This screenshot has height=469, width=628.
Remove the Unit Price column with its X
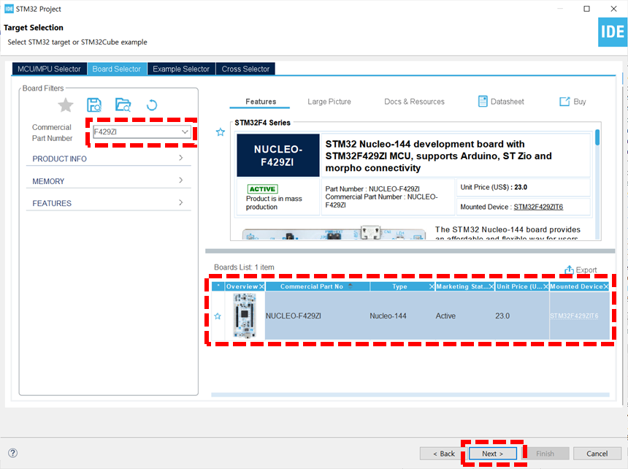coord(546,286)
